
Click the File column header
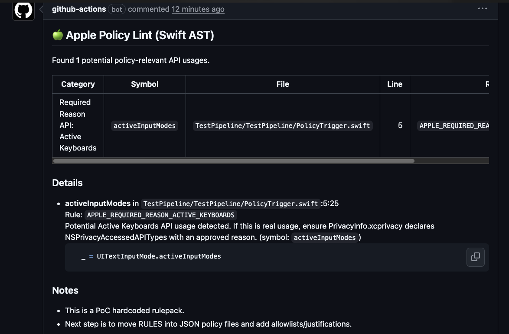283,84
